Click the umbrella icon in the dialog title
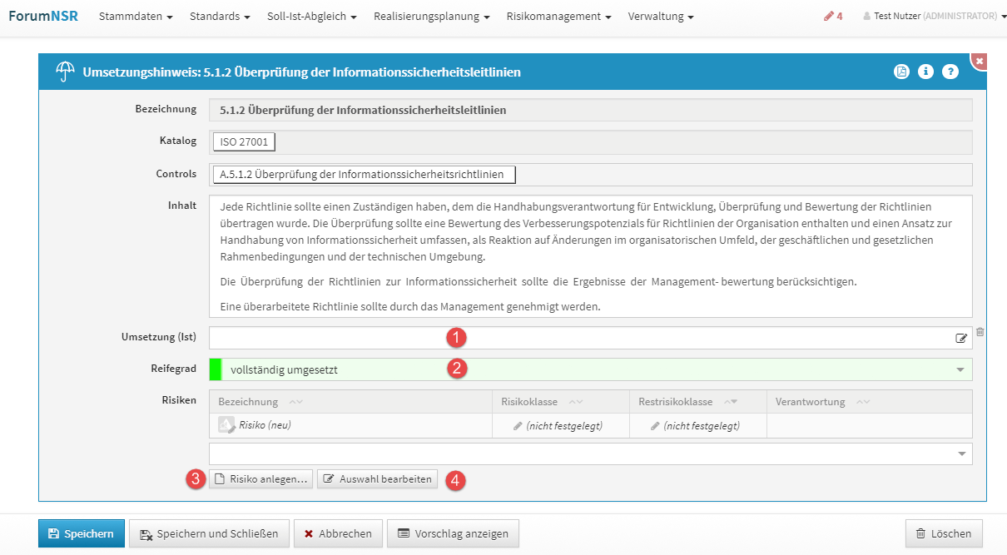Viewport: 1007px width, 555px height. coord(65,72)
